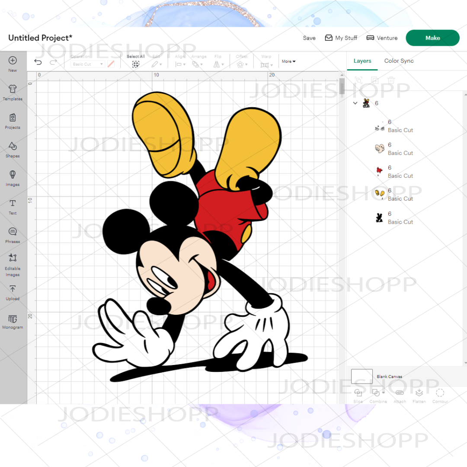Click the Contour tool
Image resolution: width=467 pixels, height=467 pixels.
(x=440, y=396)
